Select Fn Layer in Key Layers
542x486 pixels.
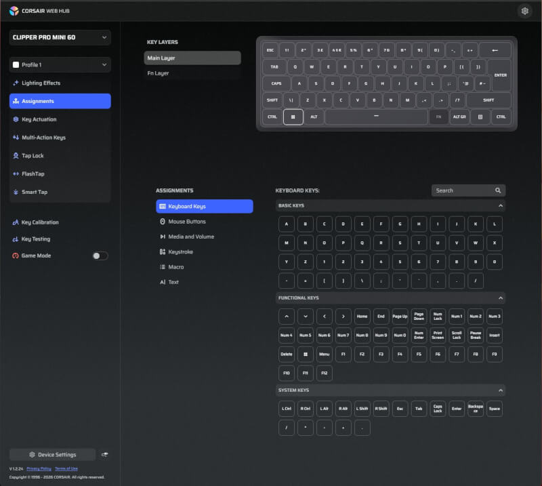pos(192,73)
